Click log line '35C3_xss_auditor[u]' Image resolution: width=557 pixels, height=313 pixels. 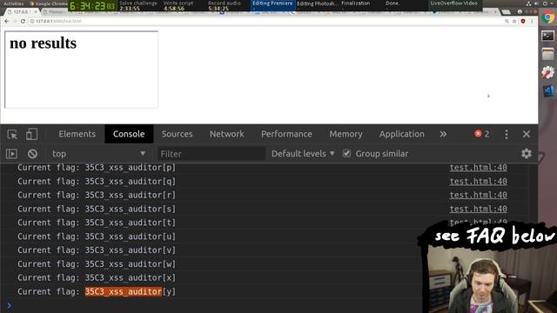(130, 236)
